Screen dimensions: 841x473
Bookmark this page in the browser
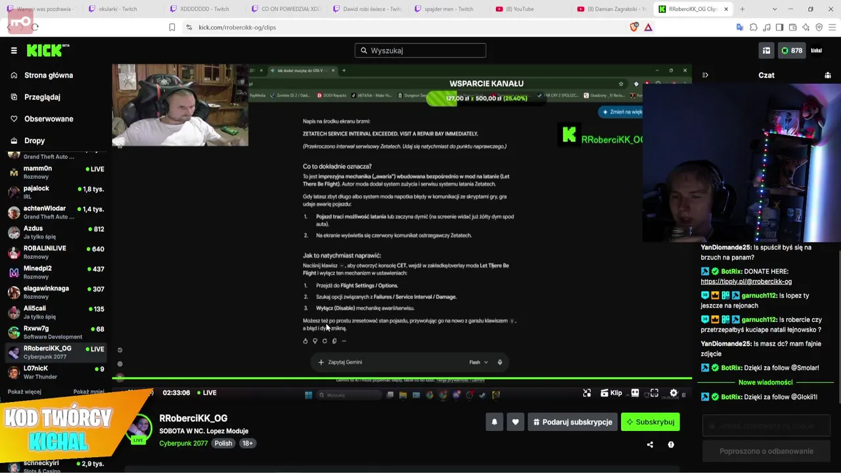point(172,28)
